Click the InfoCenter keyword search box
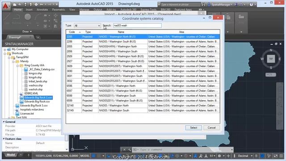The image size is (286, 161). pyautogui.click(x=181, y=4)
